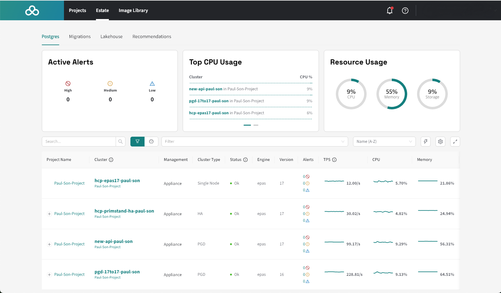Switch to the gauge dashboard view button

click(x=151, y=142)
